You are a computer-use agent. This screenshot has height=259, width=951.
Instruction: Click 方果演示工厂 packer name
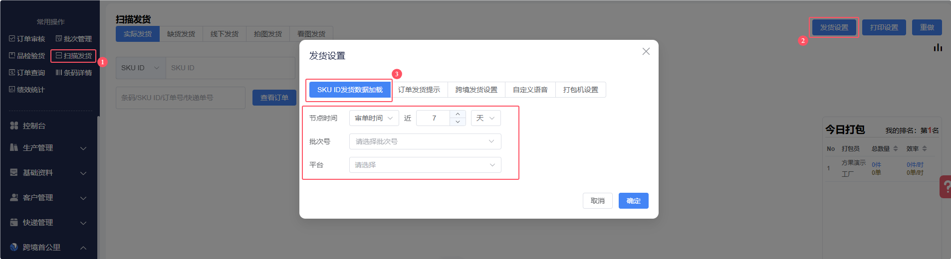click(x=854, y=168)
